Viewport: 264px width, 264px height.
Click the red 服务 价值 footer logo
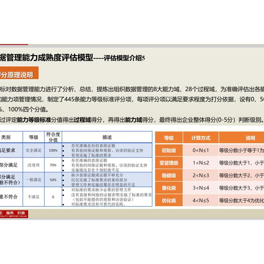[x=14, y=214]
